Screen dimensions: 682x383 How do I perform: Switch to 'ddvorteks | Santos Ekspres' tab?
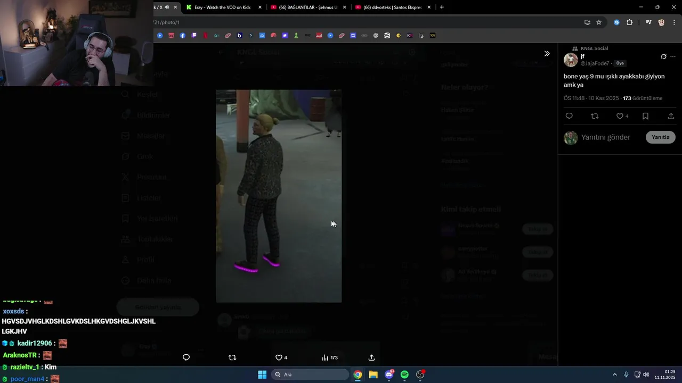point(393,7)
